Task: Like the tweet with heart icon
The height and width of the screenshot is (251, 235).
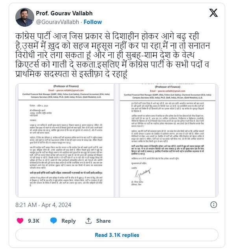Action: tap(20, 221)
